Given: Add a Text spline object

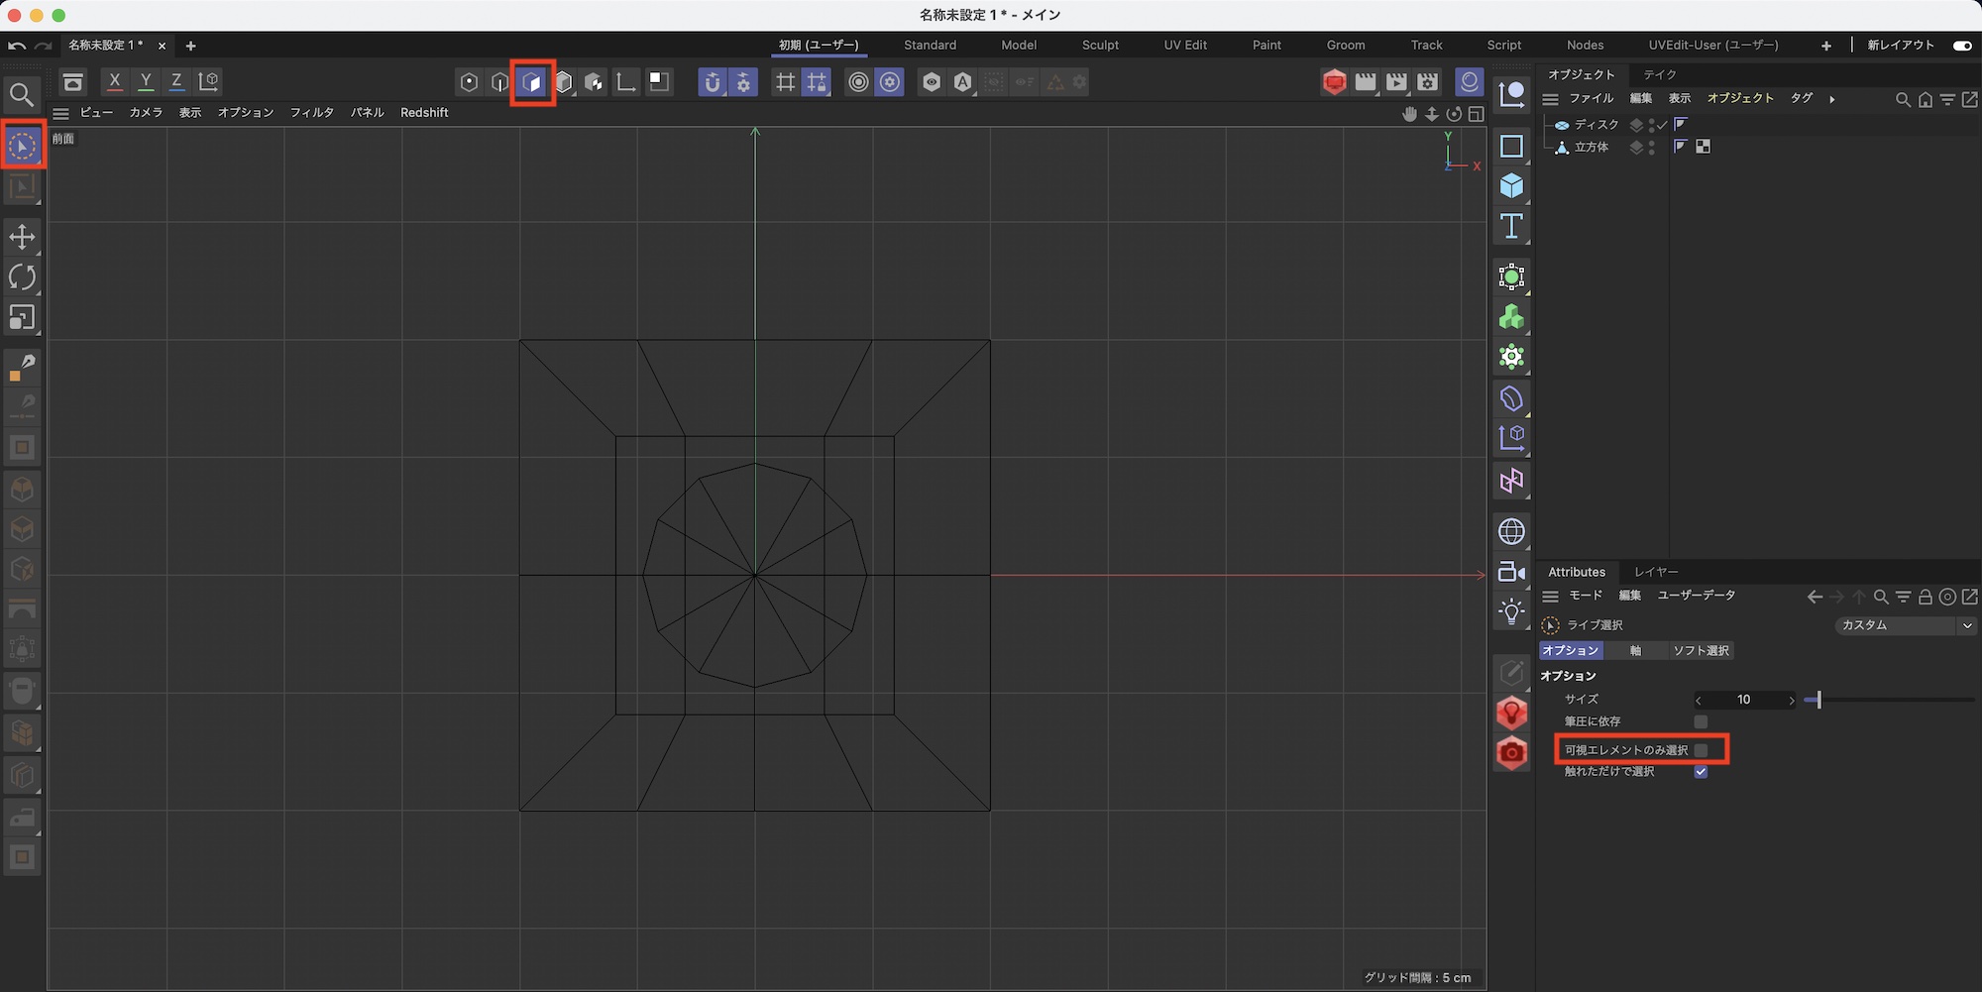Looking at the screenshot, I should 1511,227.
